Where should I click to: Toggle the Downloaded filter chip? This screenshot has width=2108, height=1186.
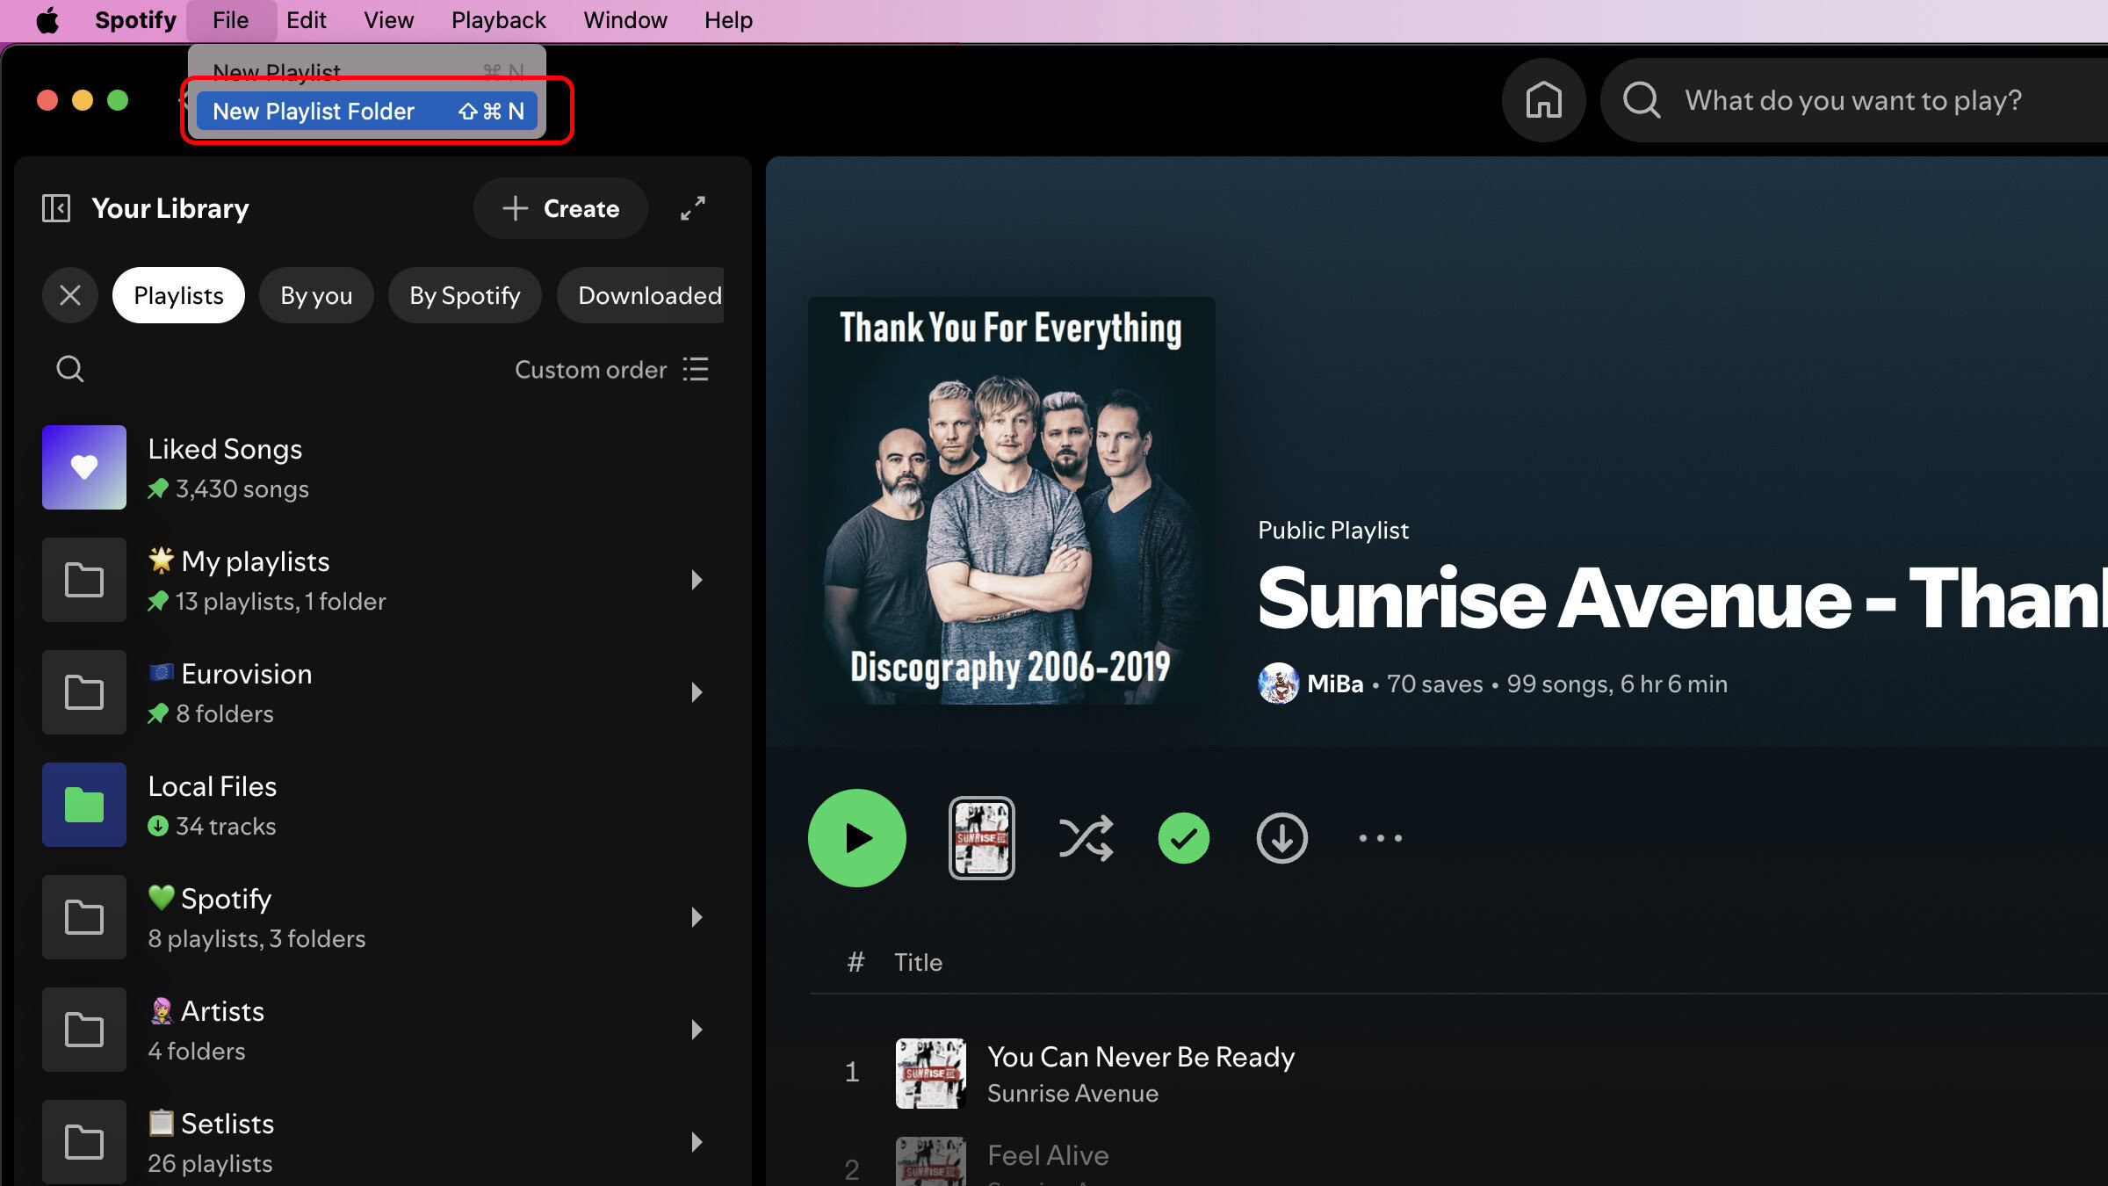648,295
